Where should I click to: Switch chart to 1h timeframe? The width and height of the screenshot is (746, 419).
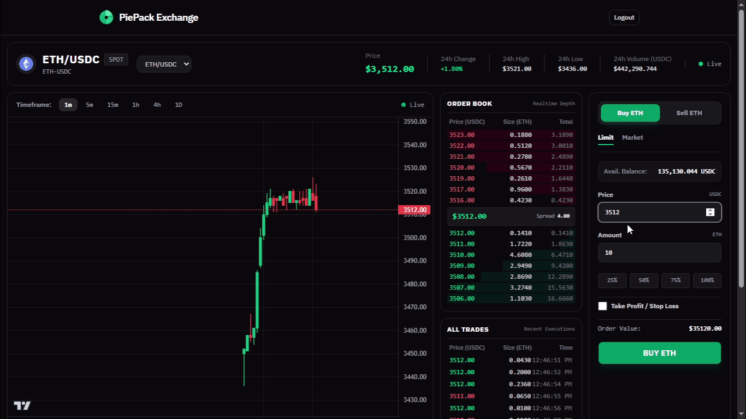[135, 105]
